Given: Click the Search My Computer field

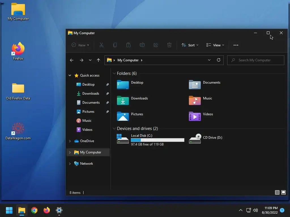Looking at the screenshot, I should tap(256, 60).
